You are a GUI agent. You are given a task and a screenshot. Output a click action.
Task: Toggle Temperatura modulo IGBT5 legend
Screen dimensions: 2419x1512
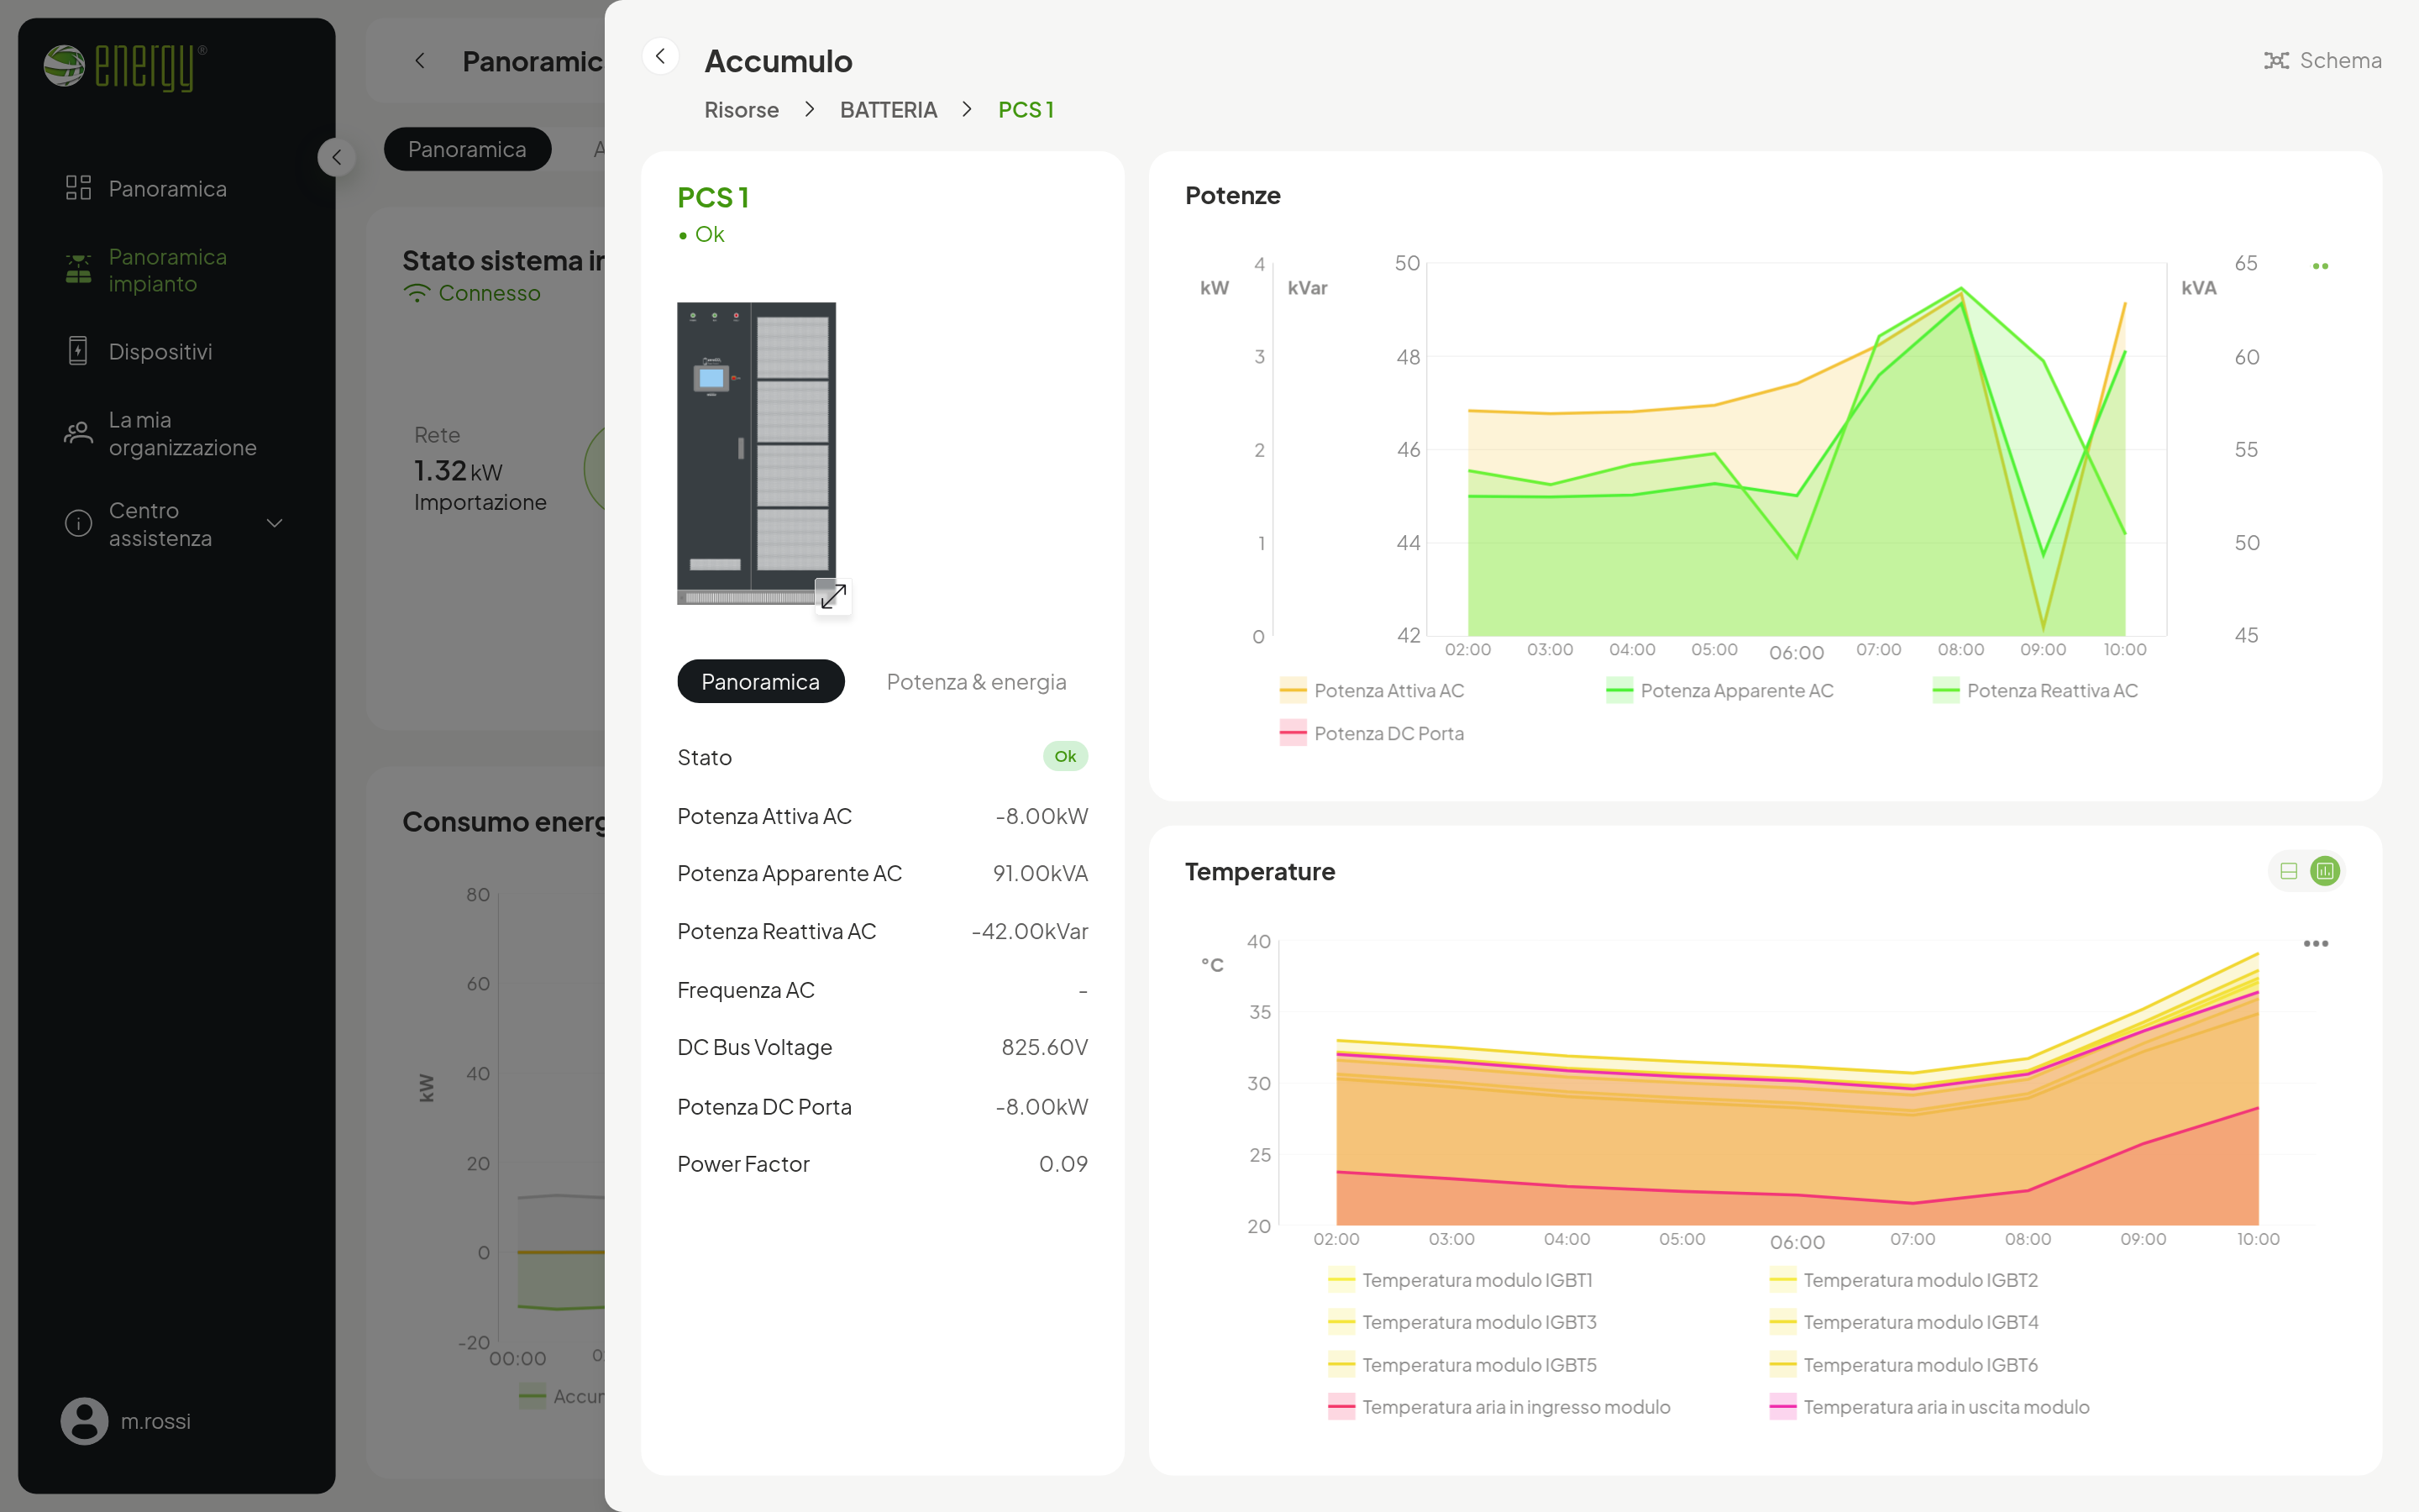pos(1461,1365)
